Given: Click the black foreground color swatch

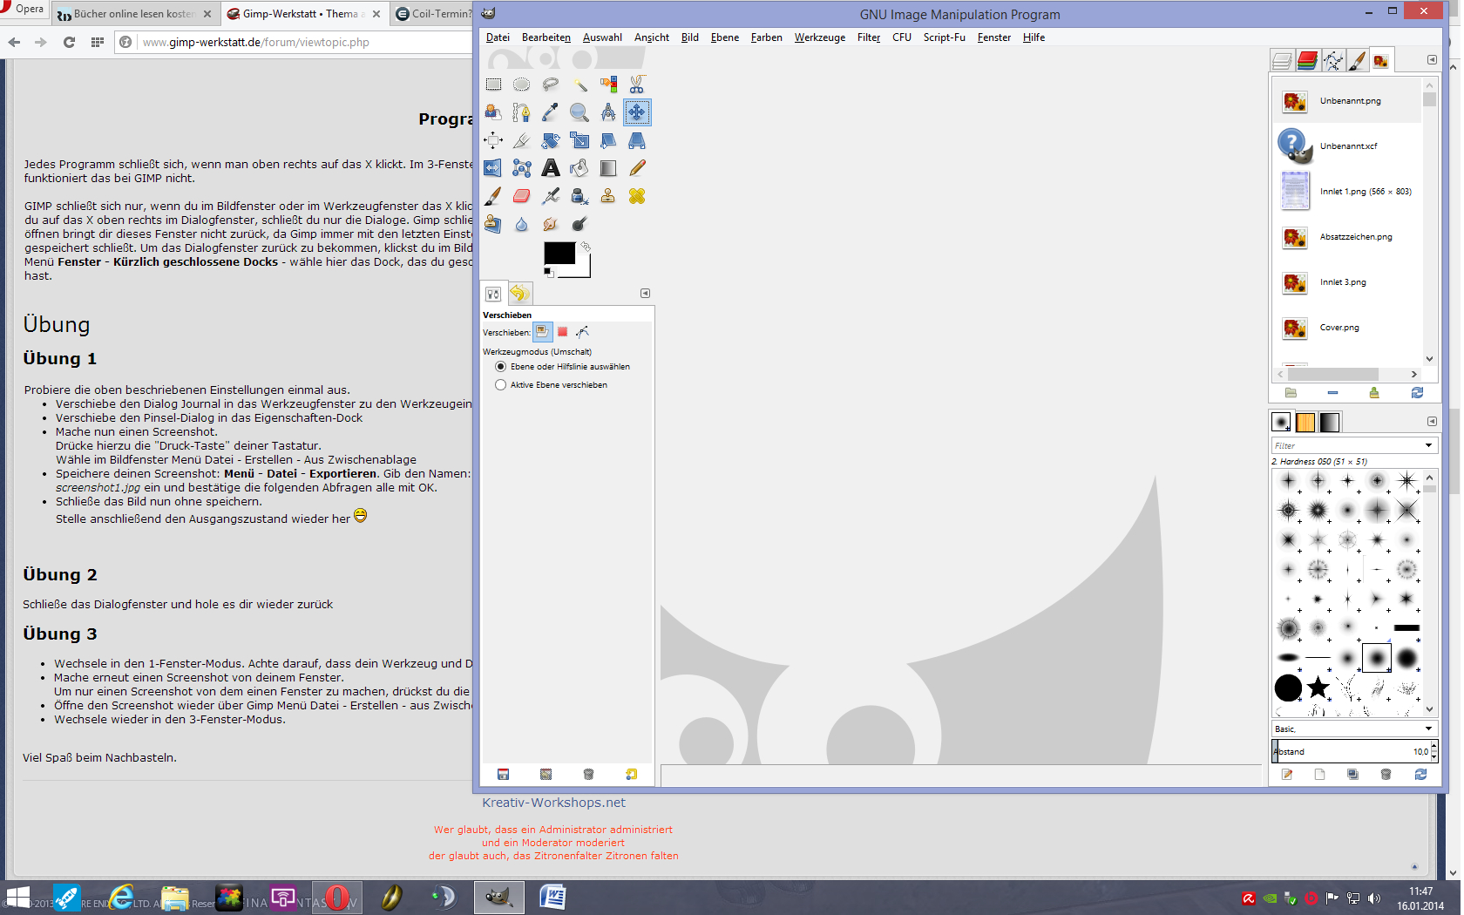Looking at the screenshot, I should (559, 253).
